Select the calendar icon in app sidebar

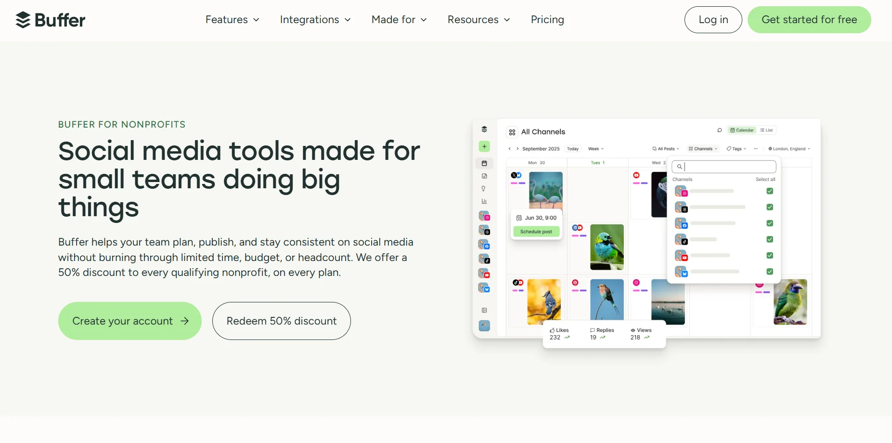[x=484, y=163]
